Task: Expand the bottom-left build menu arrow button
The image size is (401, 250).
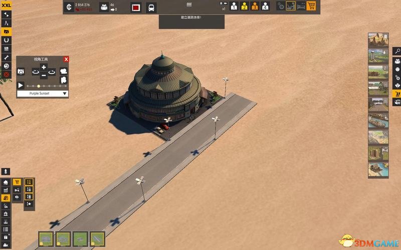Action: 6,171
